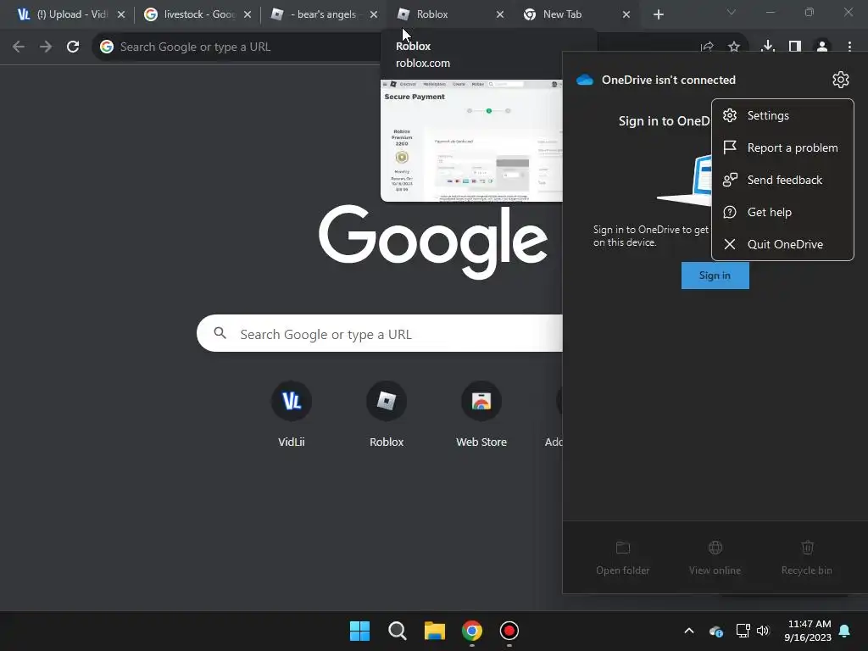868x651 pixels.
Task: Click the tab search chevron in title bar
Action: coord(732,12)
